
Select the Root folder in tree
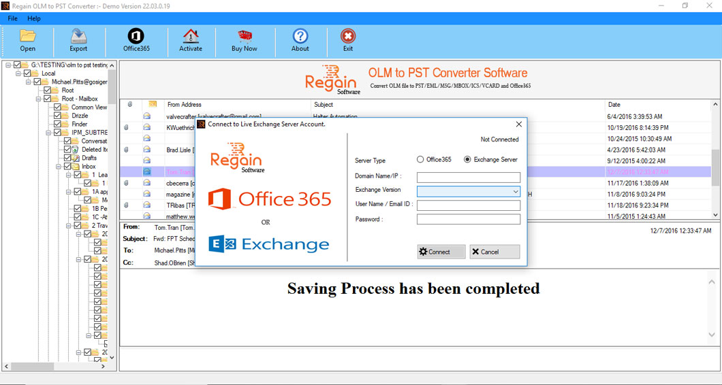(67, 90)
